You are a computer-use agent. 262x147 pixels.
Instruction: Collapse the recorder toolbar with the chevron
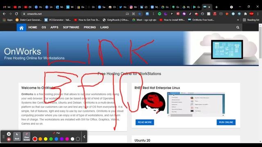tap(84, 137)
